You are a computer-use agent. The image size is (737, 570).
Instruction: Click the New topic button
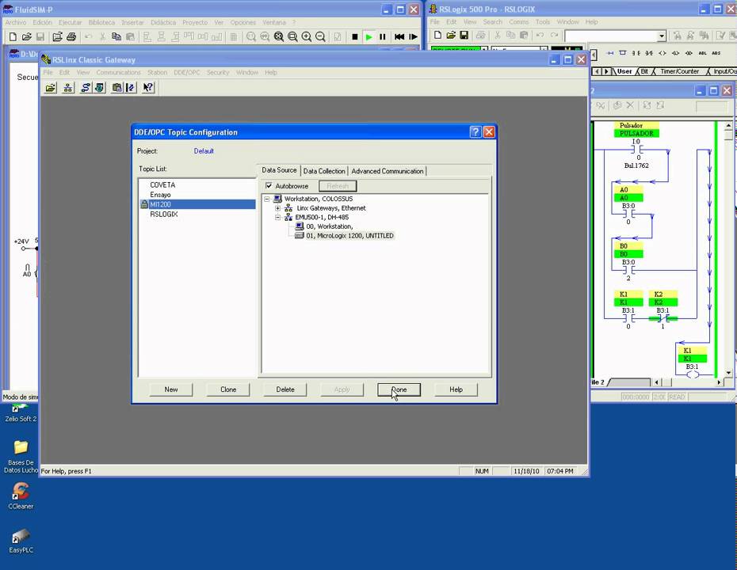click(171, 389)
